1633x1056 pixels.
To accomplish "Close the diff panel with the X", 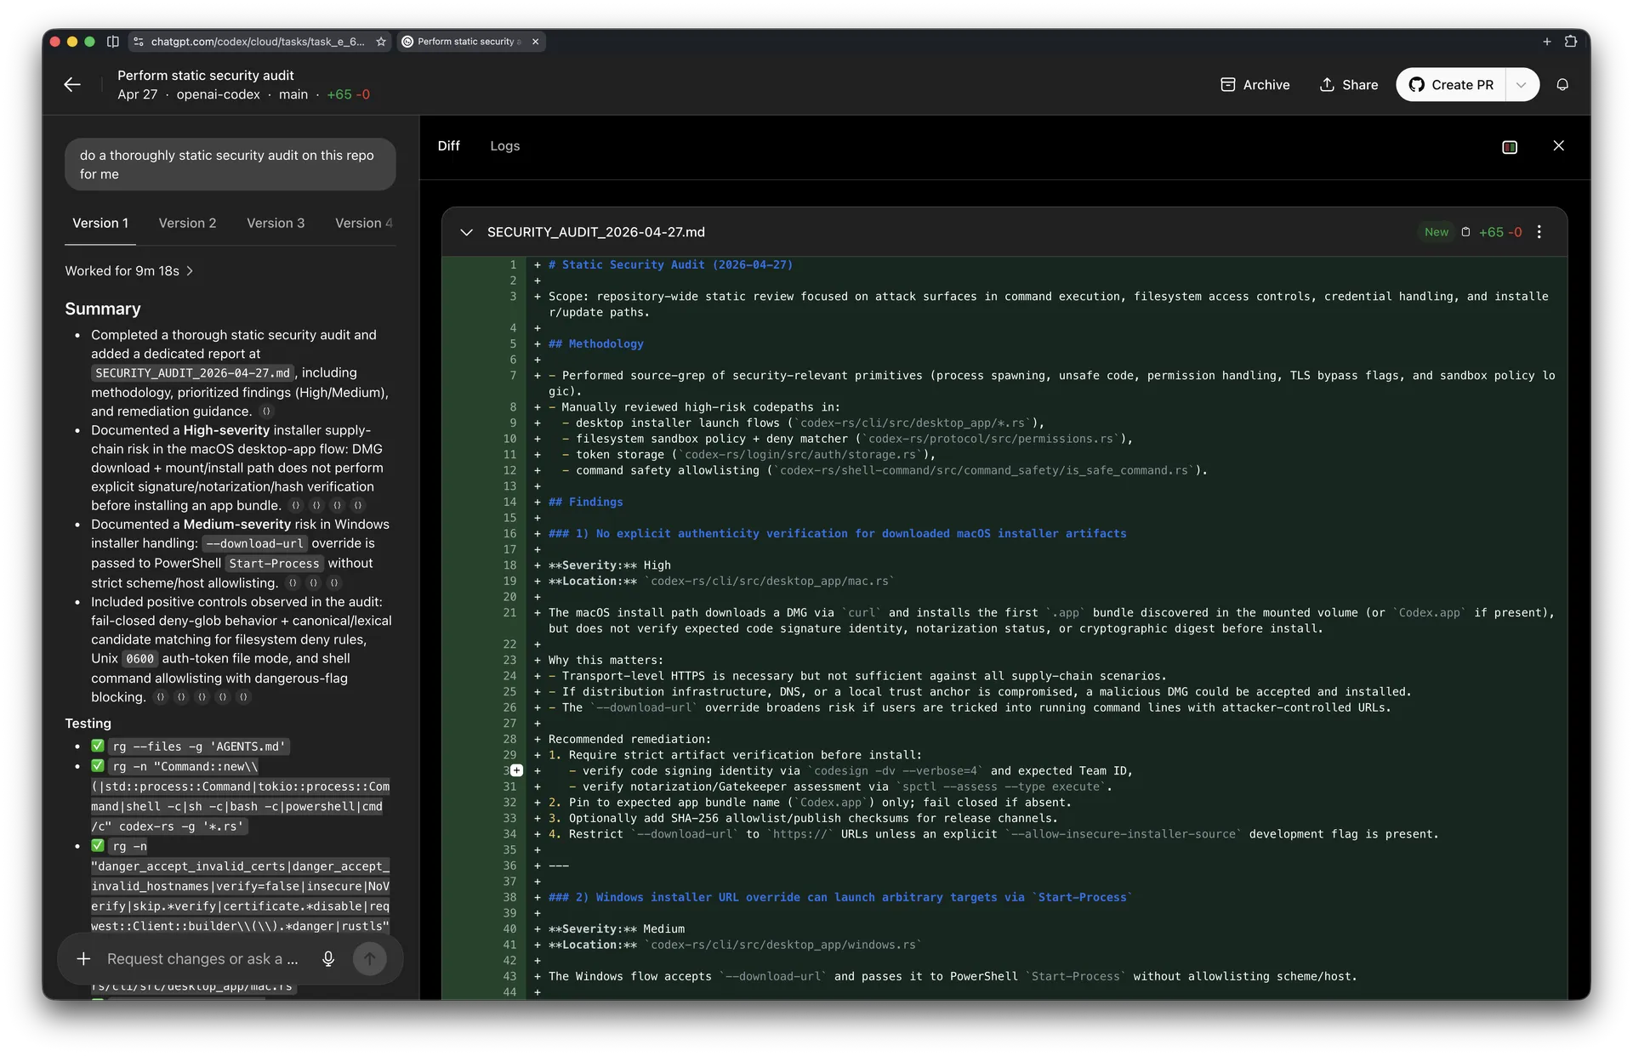I will click(x=1558, y=146).
